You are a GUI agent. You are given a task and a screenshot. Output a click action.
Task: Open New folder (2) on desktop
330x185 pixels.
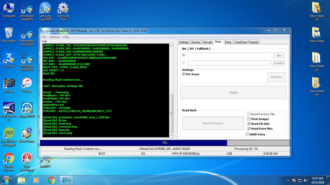(x=317, y=62)
